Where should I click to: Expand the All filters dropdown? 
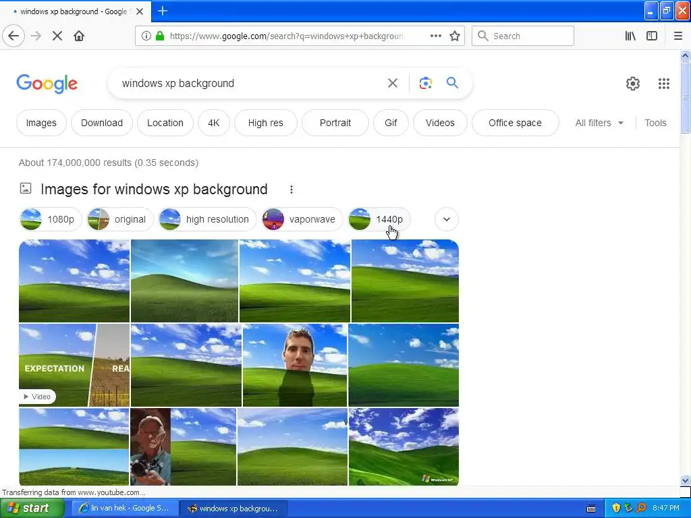tap(599, 123)
